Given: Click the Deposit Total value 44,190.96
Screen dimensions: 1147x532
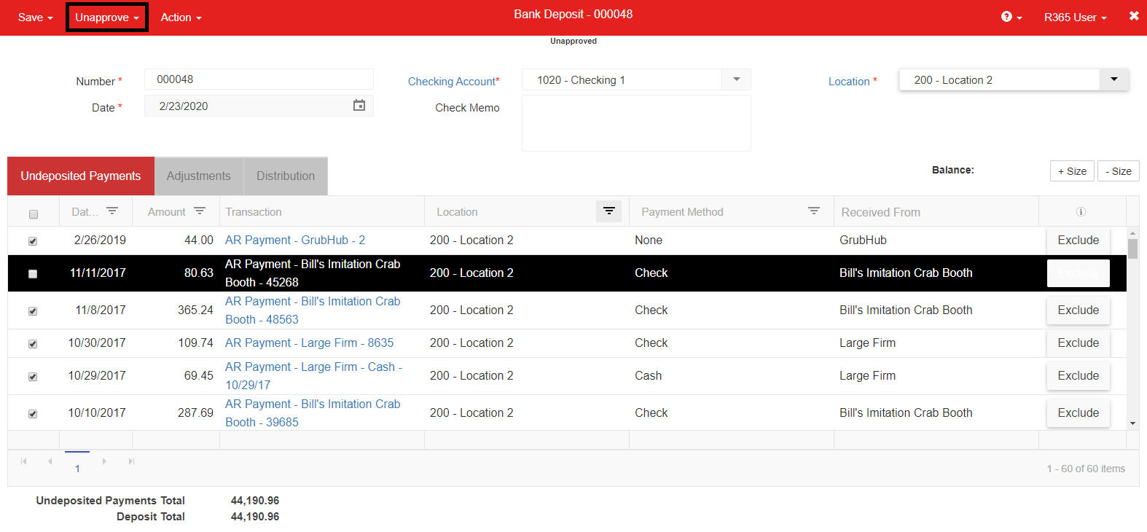Looking at the screenshot, I should click(x=255, y=517).
